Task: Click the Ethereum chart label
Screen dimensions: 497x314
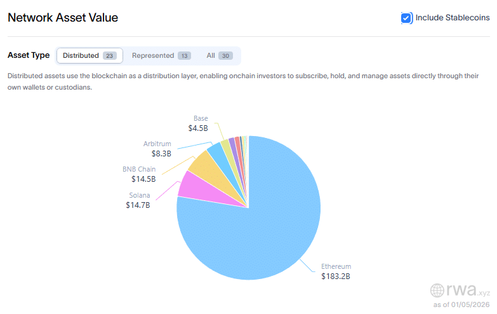Action: [335, 266]
